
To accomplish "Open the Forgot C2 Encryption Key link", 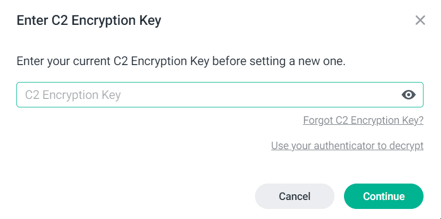I will 363,120.
